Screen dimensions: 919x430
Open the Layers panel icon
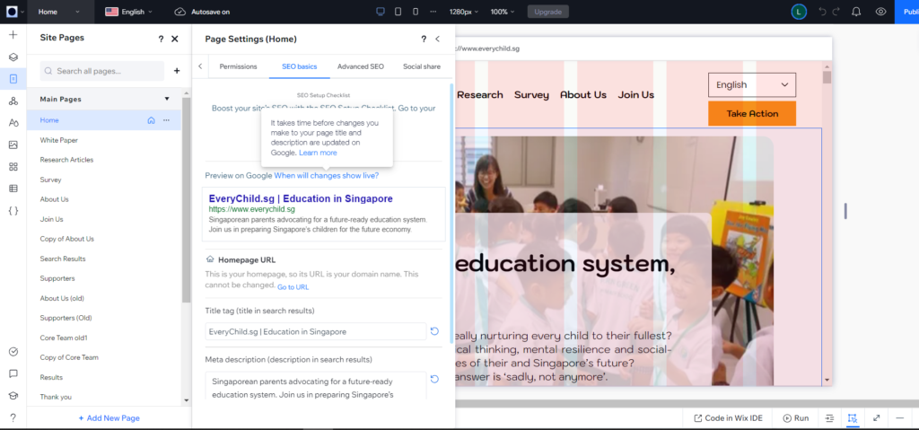[13, 57]
